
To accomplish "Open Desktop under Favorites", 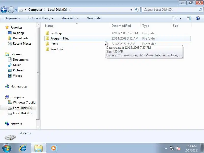I will coord(18,33).
